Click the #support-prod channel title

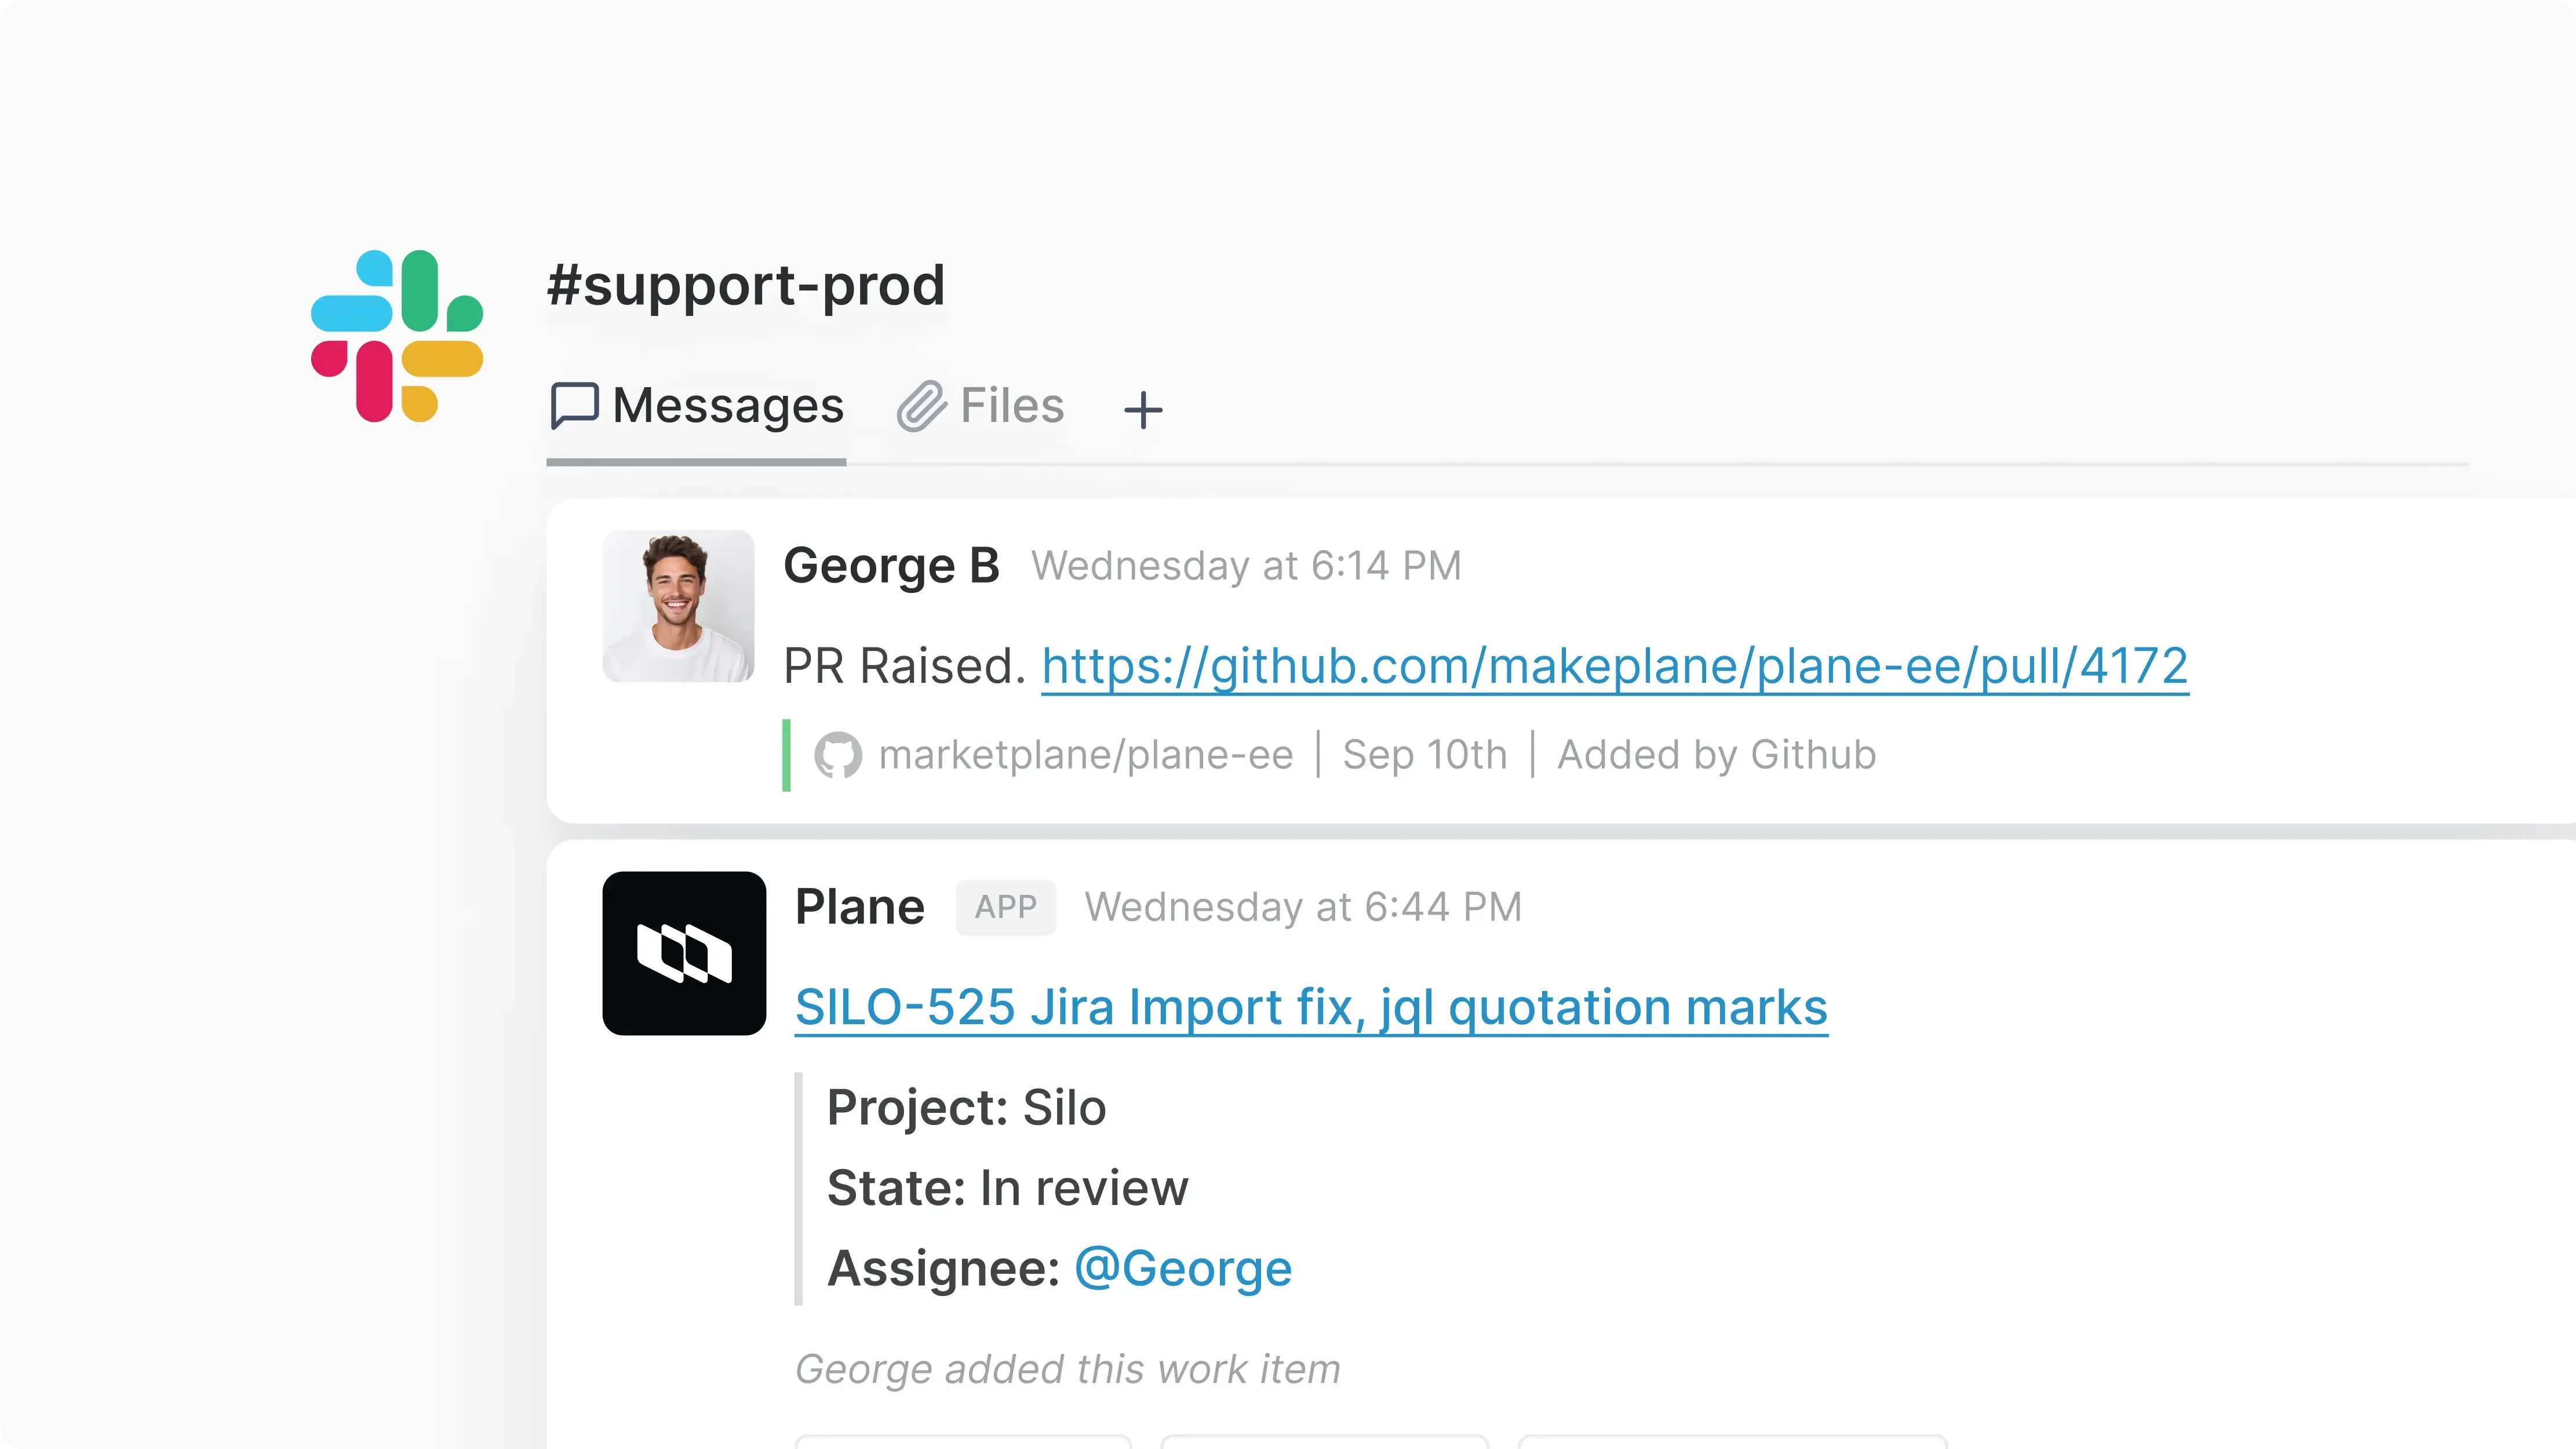[x=745, y=286]
